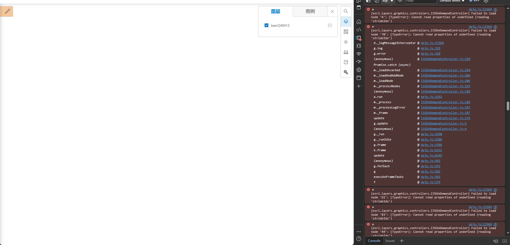The width and height of the screenshot is (510, 245).
Task: Open the I3SOnDemandController.js:5 link
Action: click(x=444, y=124)
